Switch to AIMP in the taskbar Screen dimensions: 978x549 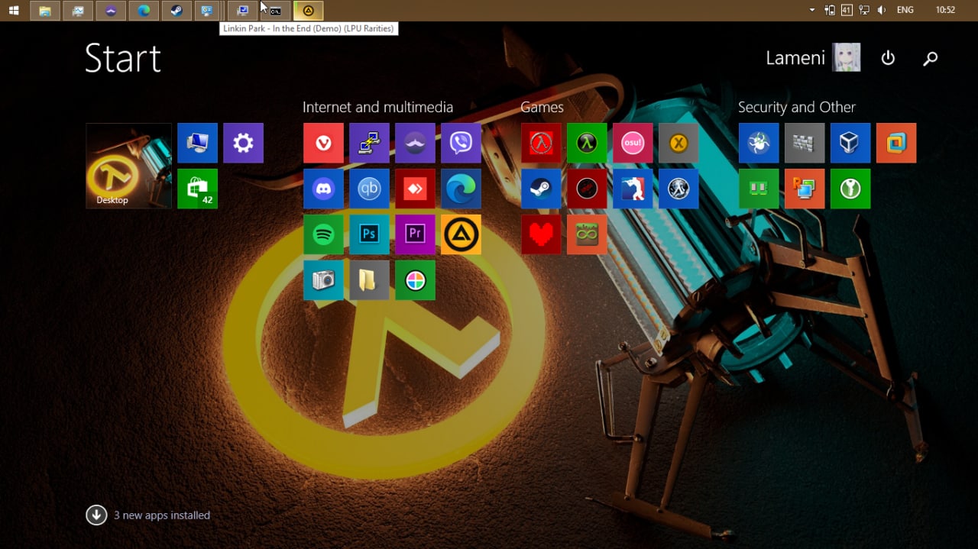pyautogui.click(x=309, y=11)
